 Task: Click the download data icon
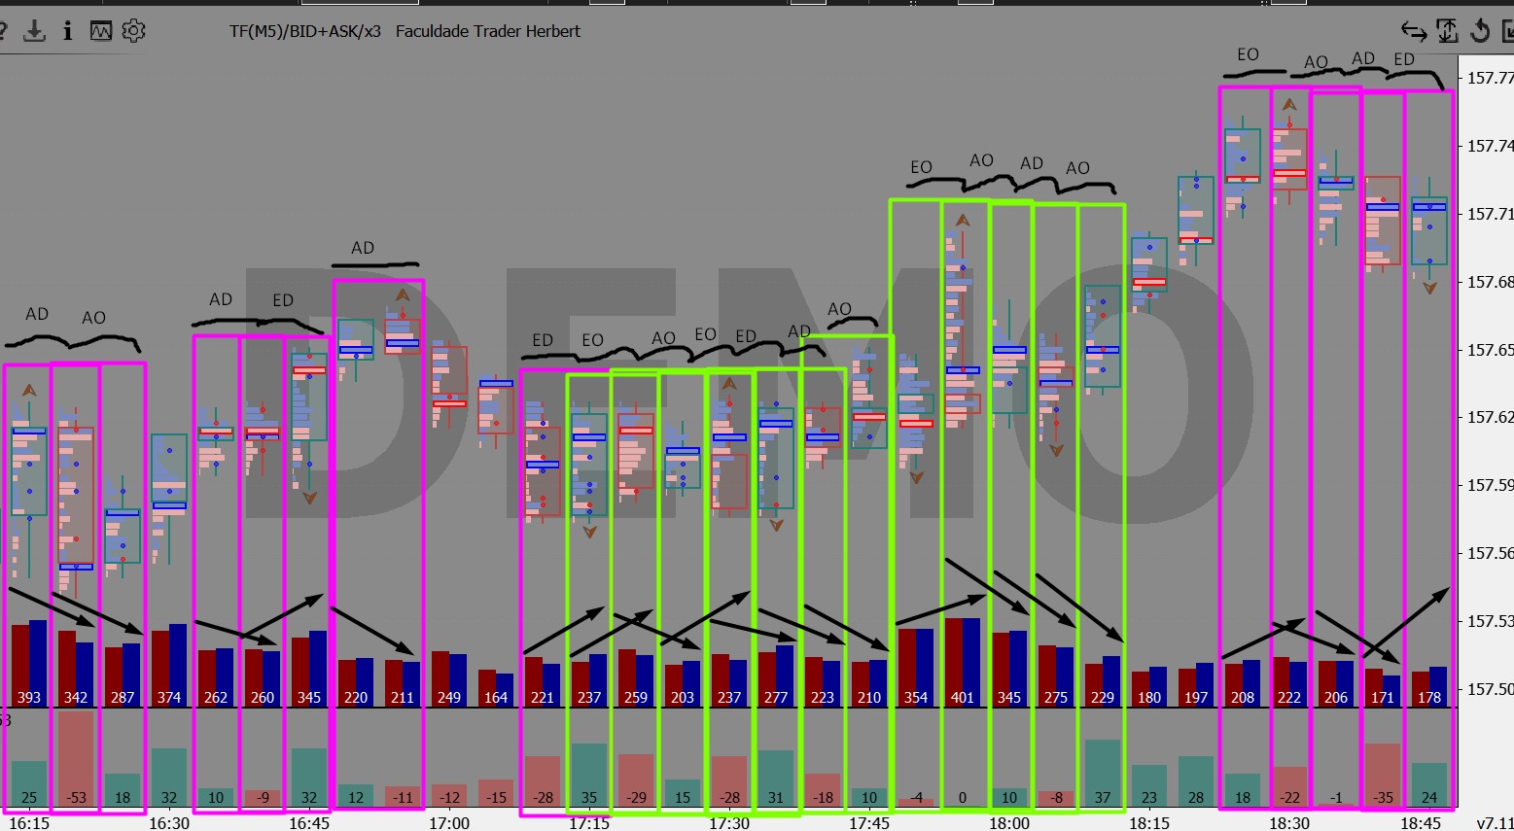pos(34,31)
